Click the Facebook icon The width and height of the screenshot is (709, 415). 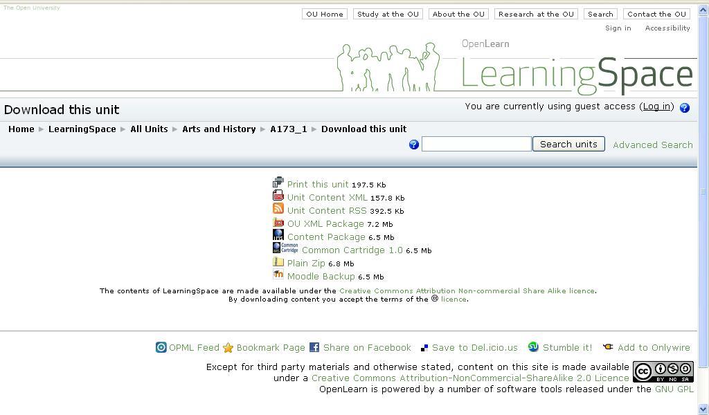click(x=314, y=347)
